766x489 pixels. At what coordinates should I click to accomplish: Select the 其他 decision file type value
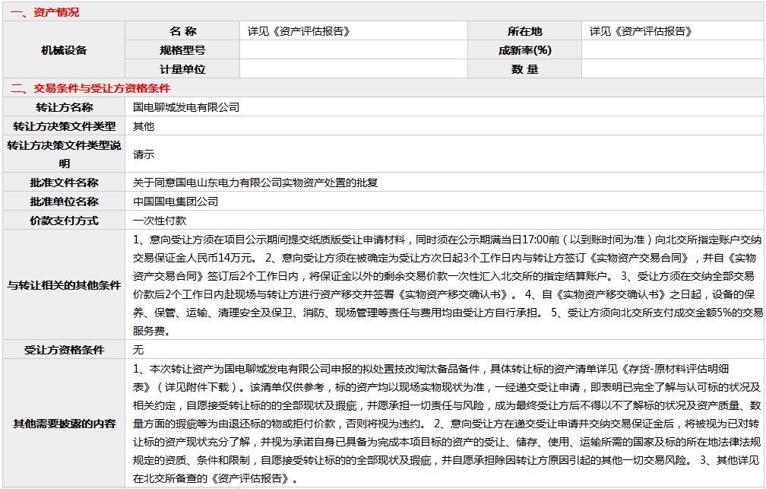[x=144, y=126]
